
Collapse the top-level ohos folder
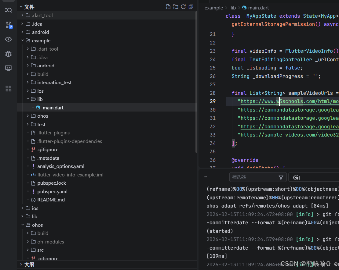(22, 225)
